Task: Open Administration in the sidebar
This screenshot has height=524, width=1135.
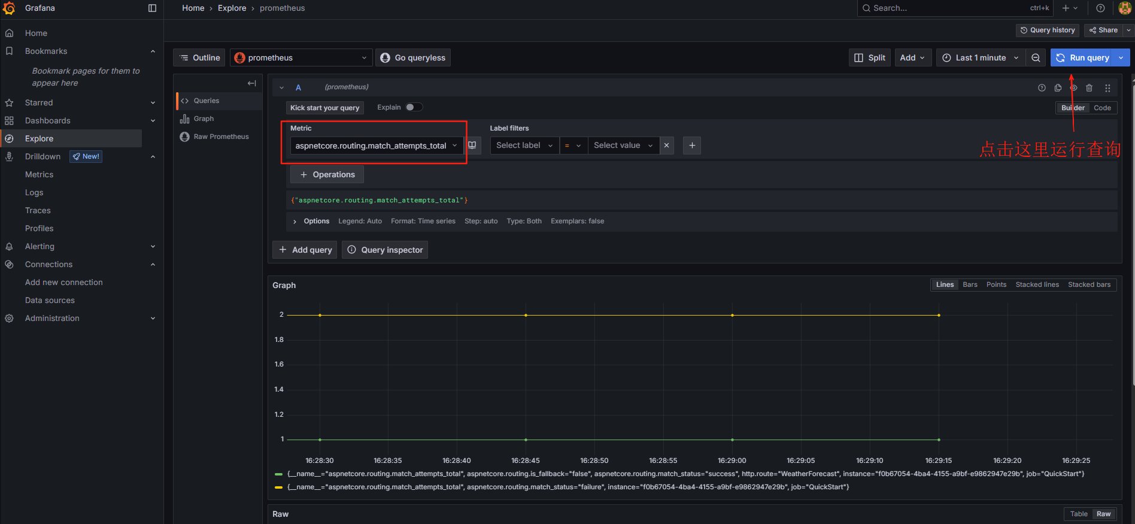Action: tap(52, 318)
